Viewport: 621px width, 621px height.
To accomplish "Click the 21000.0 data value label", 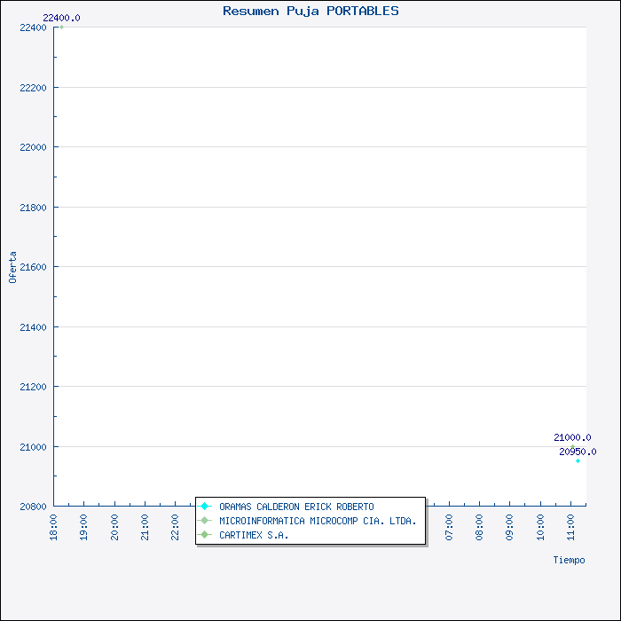I will coord(572,437).
